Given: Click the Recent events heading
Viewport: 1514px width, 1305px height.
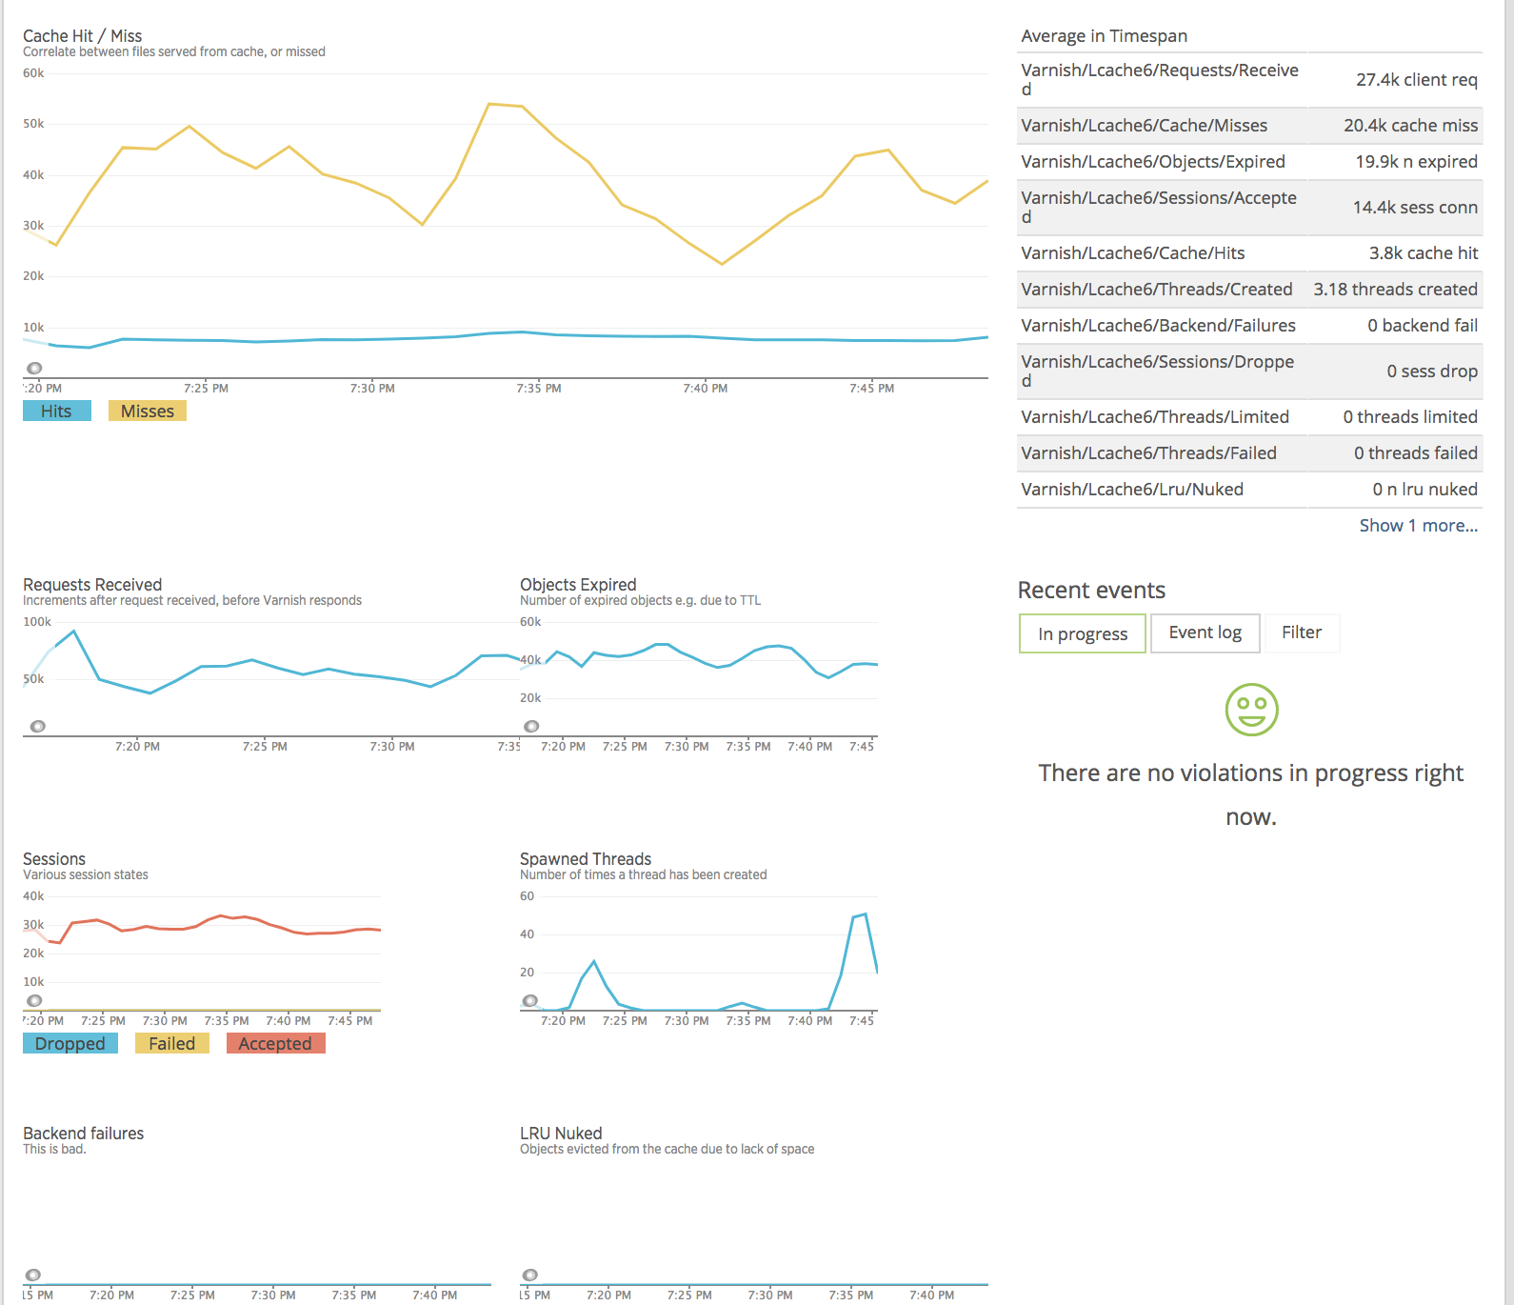Looking at the screenshot, I should 1091,591.
